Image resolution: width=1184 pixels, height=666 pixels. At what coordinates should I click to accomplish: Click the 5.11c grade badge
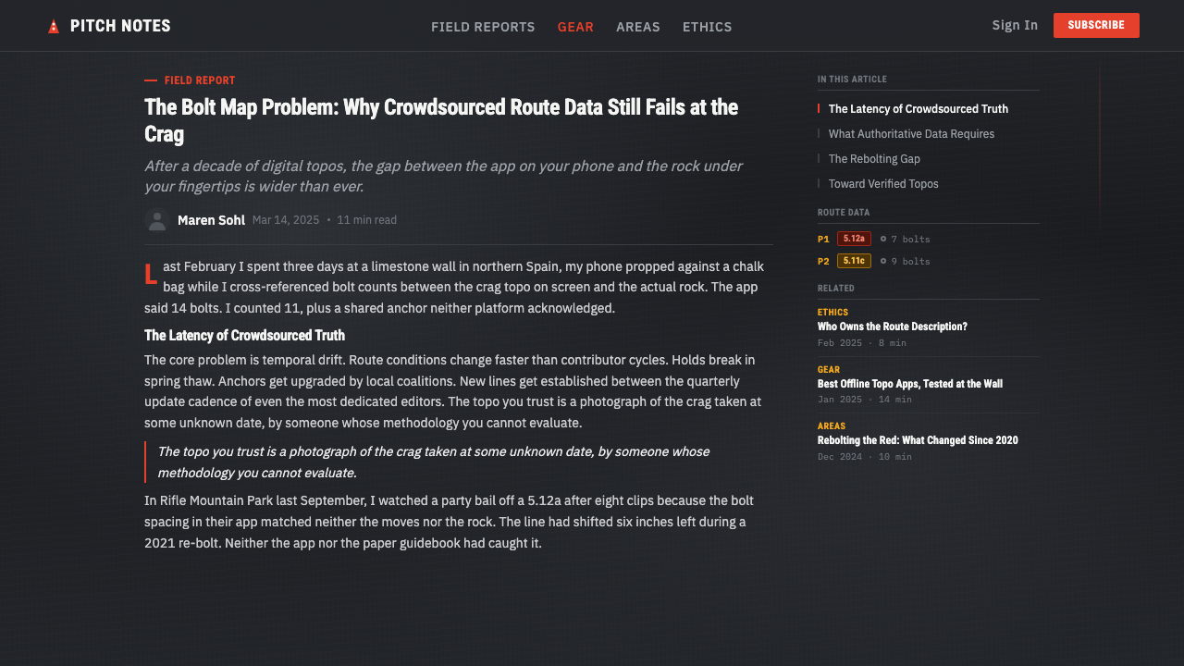pos(854,261)
